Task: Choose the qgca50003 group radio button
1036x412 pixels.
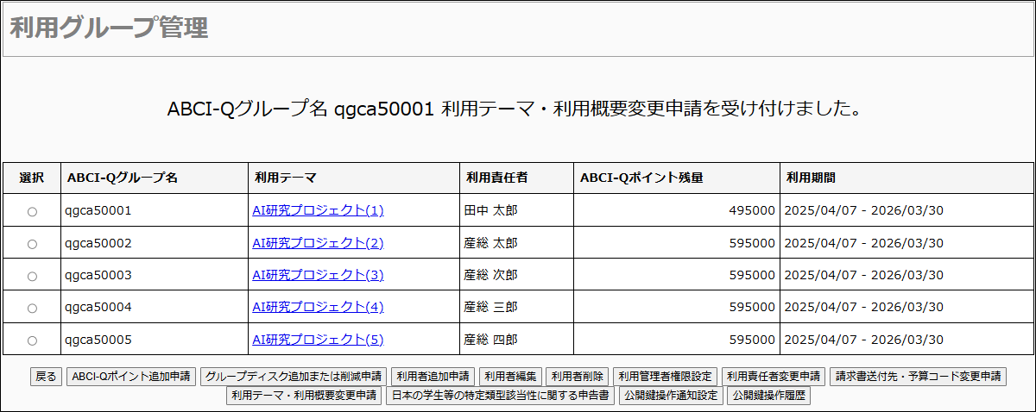Action: pyautogui.click(x=32, y=277)
